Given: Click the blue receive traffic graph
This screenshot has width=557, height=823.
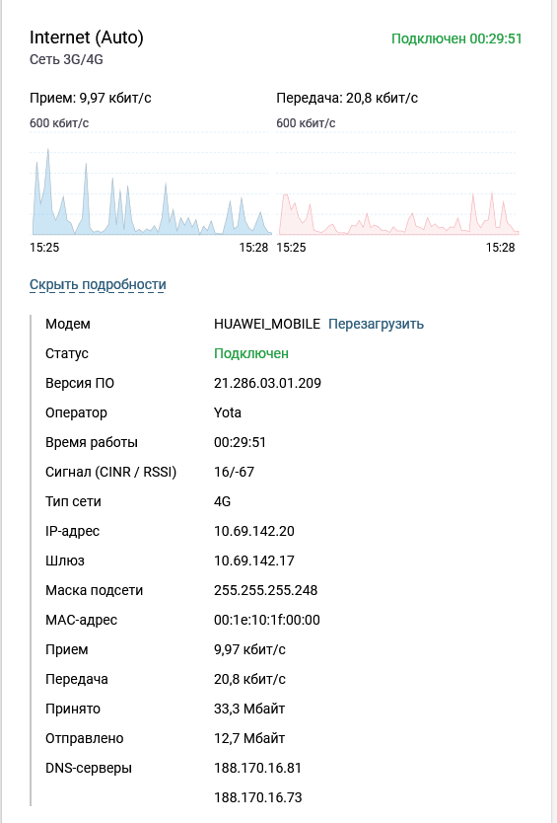Looking at the screenshot, I should 151,184.
